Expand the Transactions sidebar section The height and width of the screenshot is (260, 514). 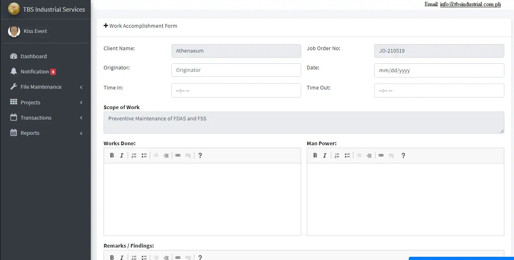[35, 118]
